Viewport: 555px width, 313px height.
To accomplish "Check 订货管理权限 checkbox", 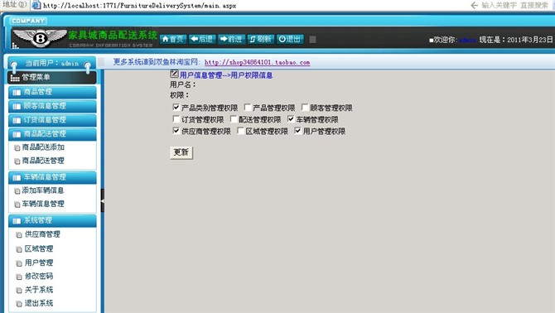I will point(176,119).
